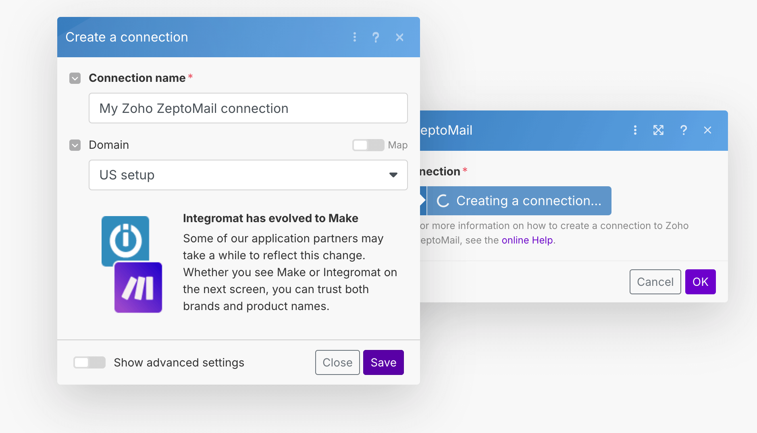
Task: Expand the ZeptoMail dialog to fullscreen
Action: click(658, 130)
